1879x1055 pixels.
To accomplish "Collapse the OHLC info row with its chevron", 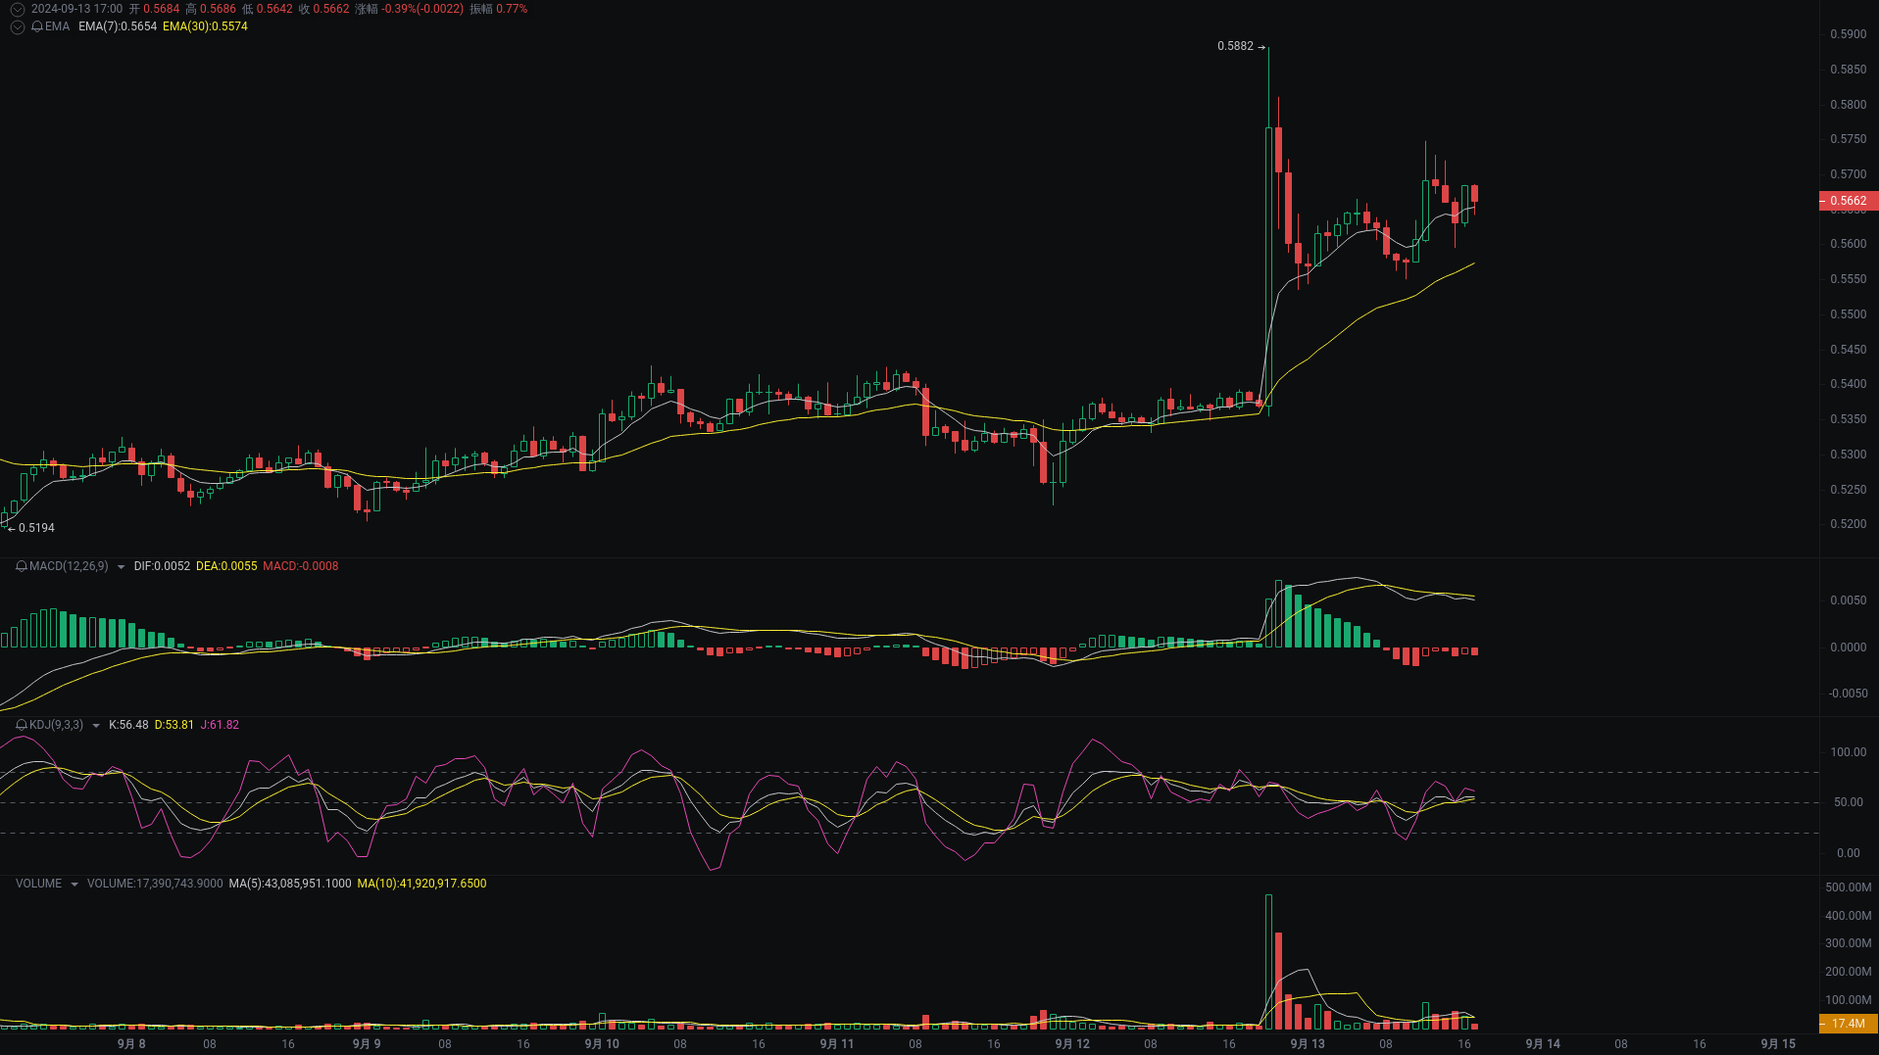I will pos(17,9).
